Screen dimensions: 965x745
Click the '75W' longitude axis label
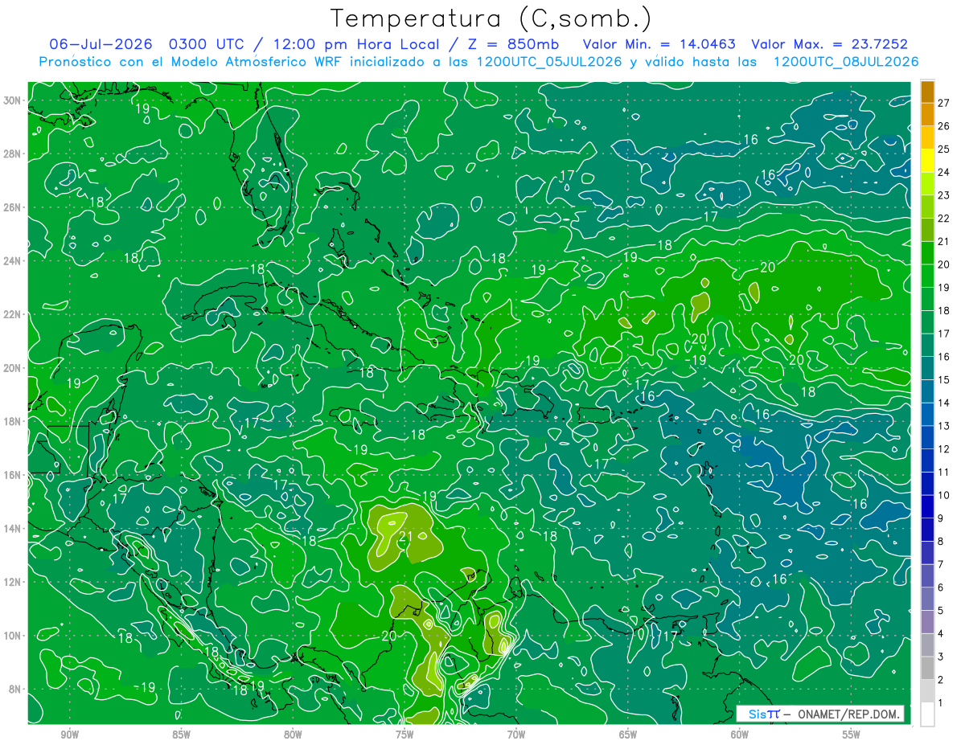pos(404,735)
